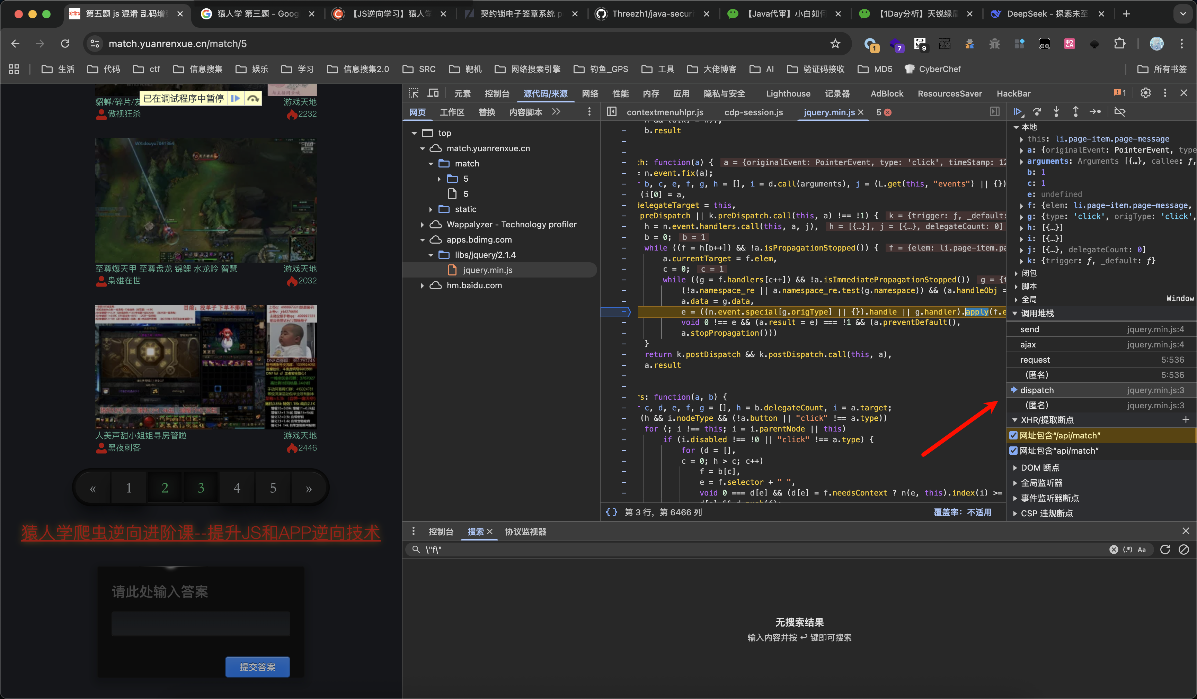Click the step over next function icon
The height and width of the screenshot is (699, 1197).
pos(1037,112)
